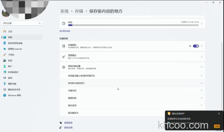Open the 获取帮助 link
The width and height of the screenshot is (224, 132).
68,123
